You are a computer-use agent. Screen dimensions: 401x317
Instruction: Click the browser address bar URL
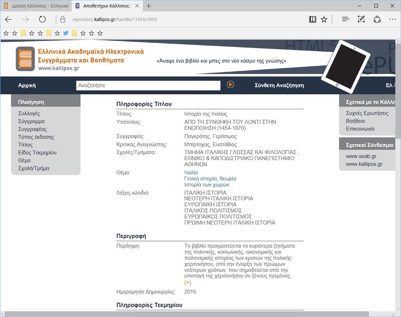(x=115, y=20)
